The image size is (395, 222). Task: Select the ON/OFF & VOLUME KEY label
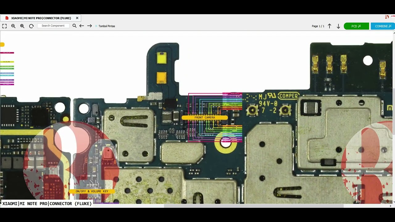tap(92, 191)
